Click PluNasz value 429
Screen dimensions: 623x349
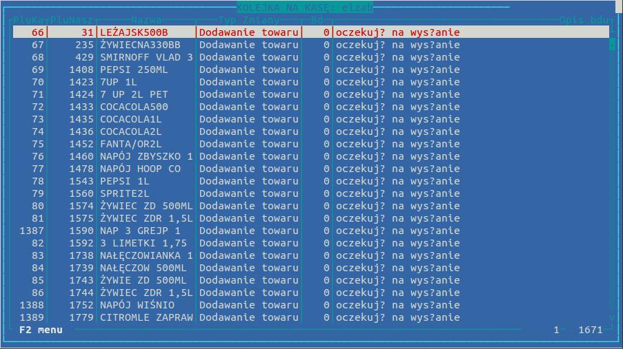pos(84,57)
